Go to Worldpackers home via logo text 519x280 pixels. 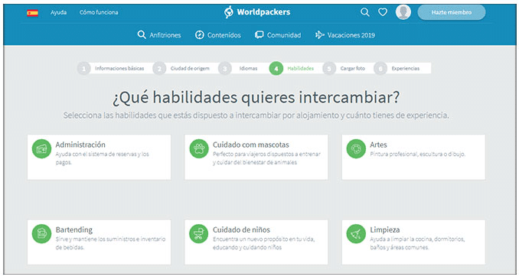click(x=263, y=12)
